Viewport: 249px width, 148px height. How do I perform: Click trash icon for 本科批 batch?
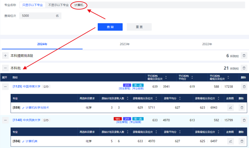[244, 68]
